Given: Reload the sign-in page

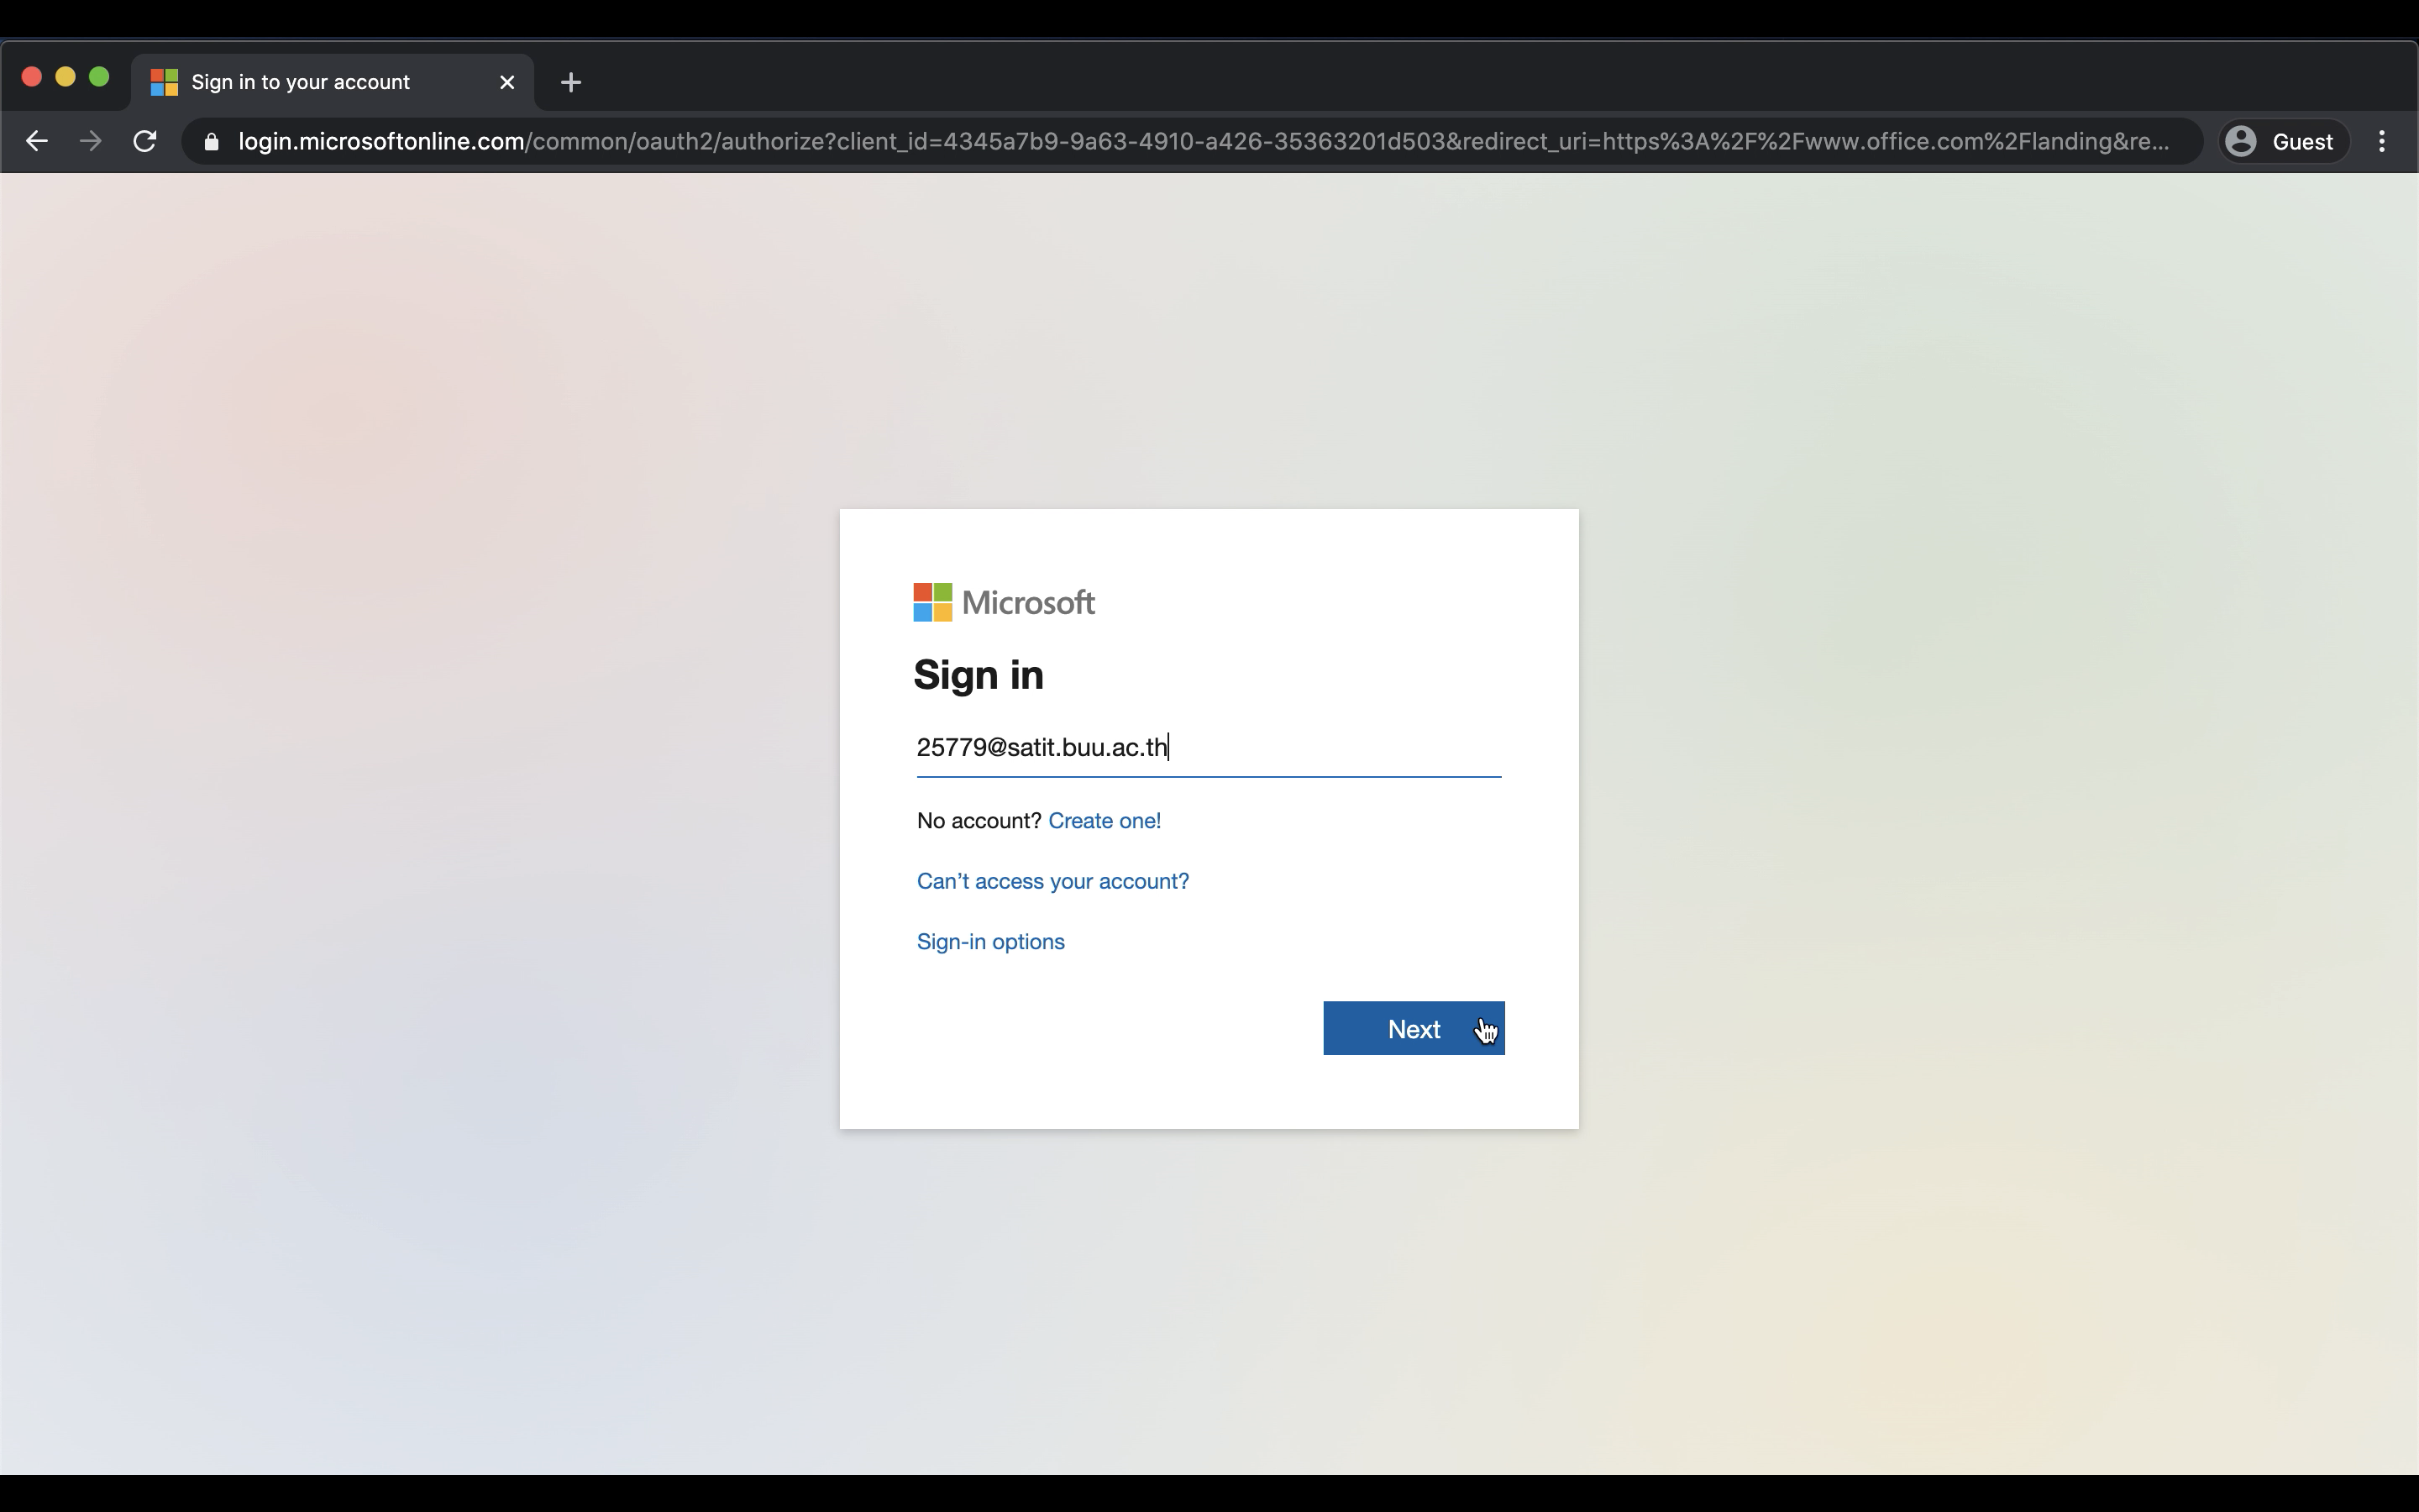Looking at the screenshot, I should 145,141.
